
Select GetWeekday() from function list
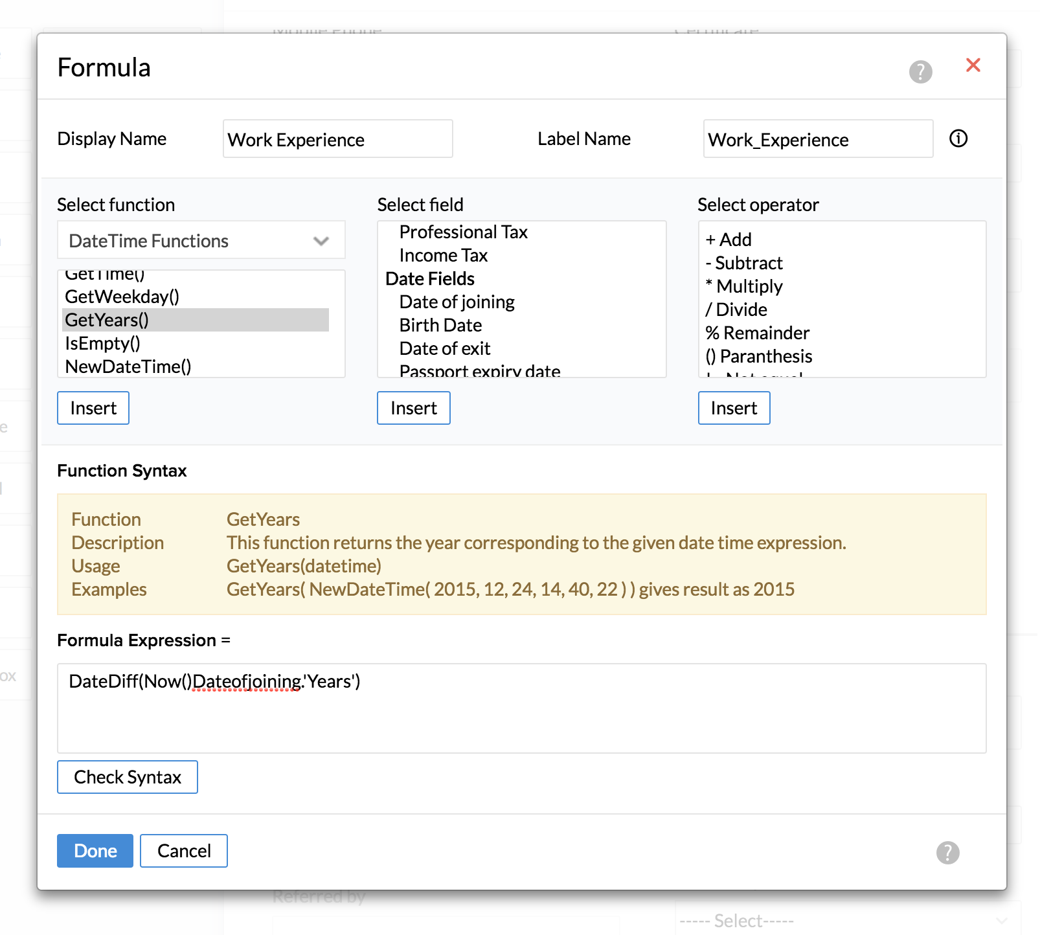[122, 297]
